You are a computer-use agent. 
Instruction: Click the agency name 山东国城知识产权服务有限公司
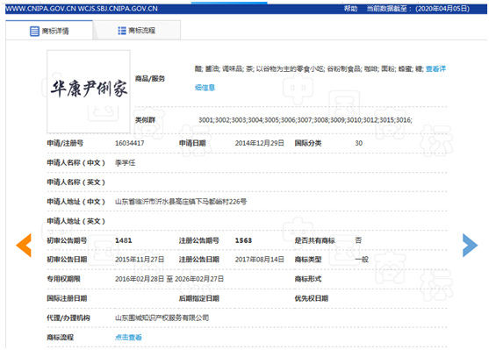tap(162, 318)
